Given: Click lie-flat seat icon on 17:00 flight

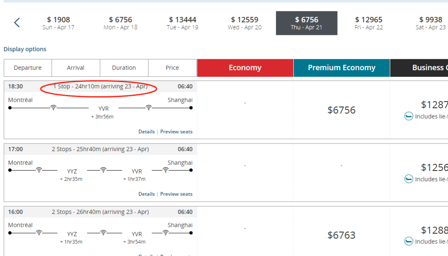Looking at the screenshot, I should click(x=409, y=179).
